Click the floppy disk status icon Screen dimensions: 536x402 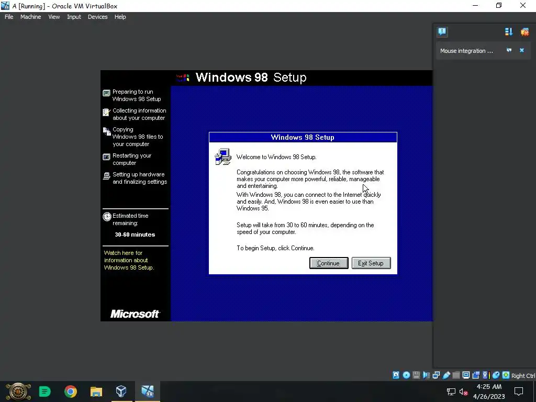tap(416, 375)
